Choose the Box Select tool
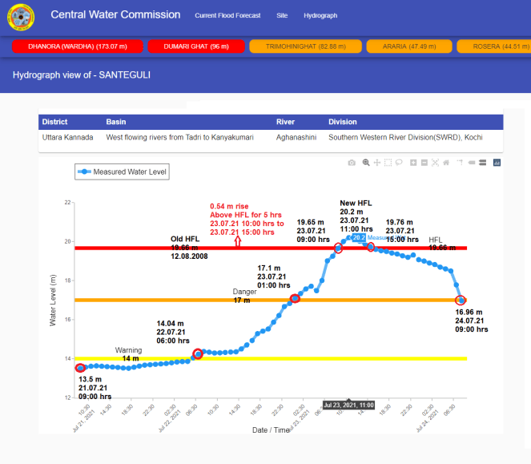531x464 pixels. point(388,163)
